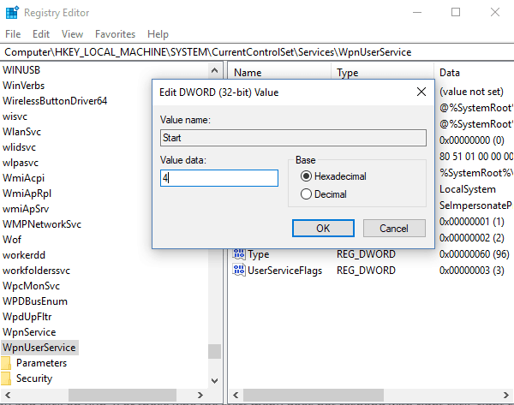Confirm the DWORD value with OK

coord(323,228)
